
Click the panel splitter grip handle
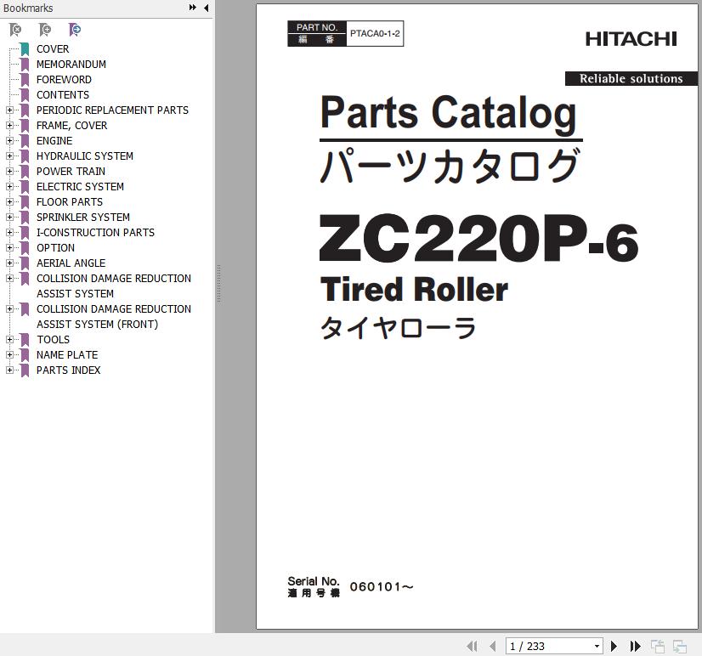218,284
